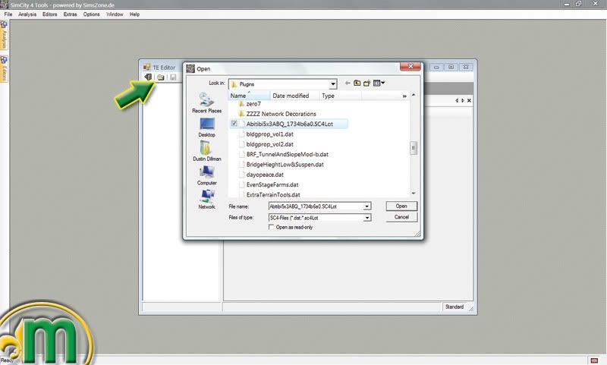Select file ExtraTerrainTools.dat
The width and height of the screenshot is (607, 365).
[x=269, y=195]
